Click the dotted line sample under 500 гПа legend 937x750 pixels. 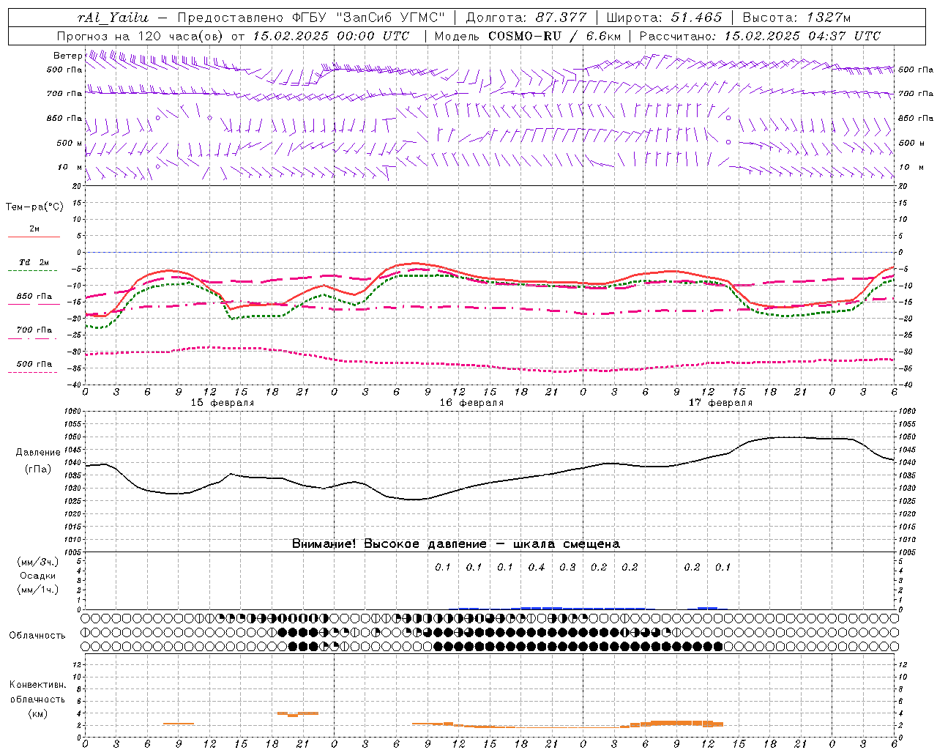34,372
